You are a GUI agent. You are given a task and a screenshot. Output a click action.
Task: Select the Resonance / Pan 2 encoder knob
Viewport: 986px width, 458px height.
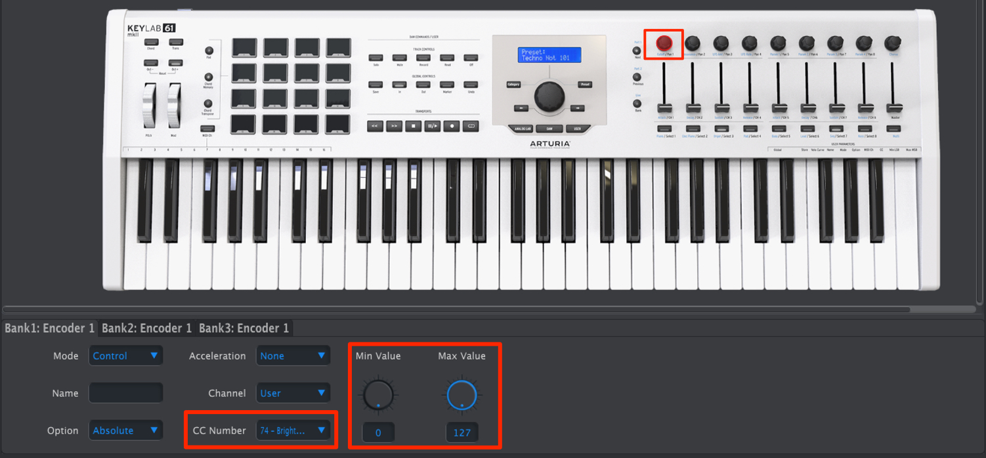tap(693, 43)
